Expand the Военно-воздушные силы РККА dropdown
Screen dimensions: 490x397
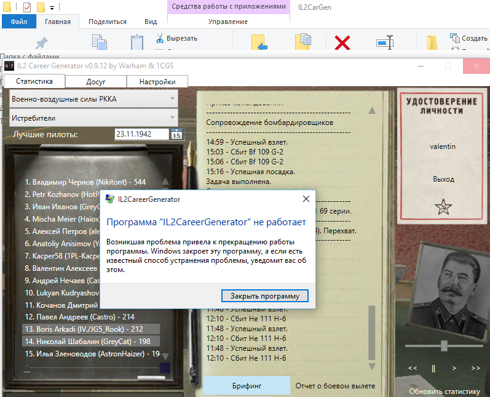pyautogui.click(x=93, y=99)
